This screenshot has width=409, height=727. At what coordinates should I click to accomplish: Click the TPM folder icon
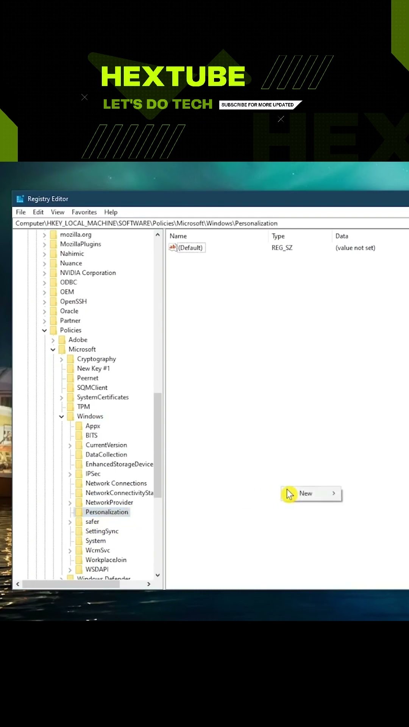click(70, 407)
